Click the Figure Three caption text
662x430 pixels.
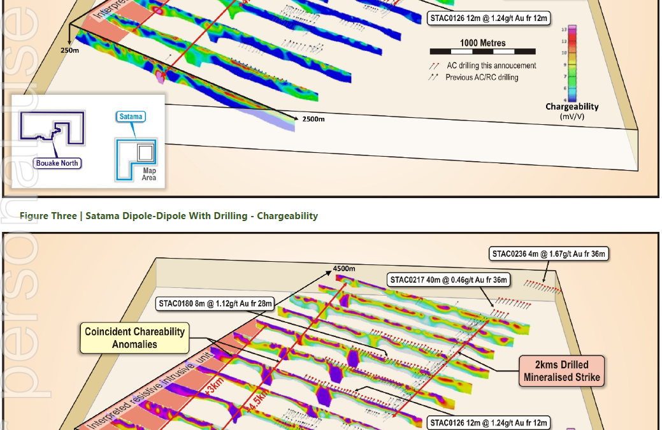(169, 215)
